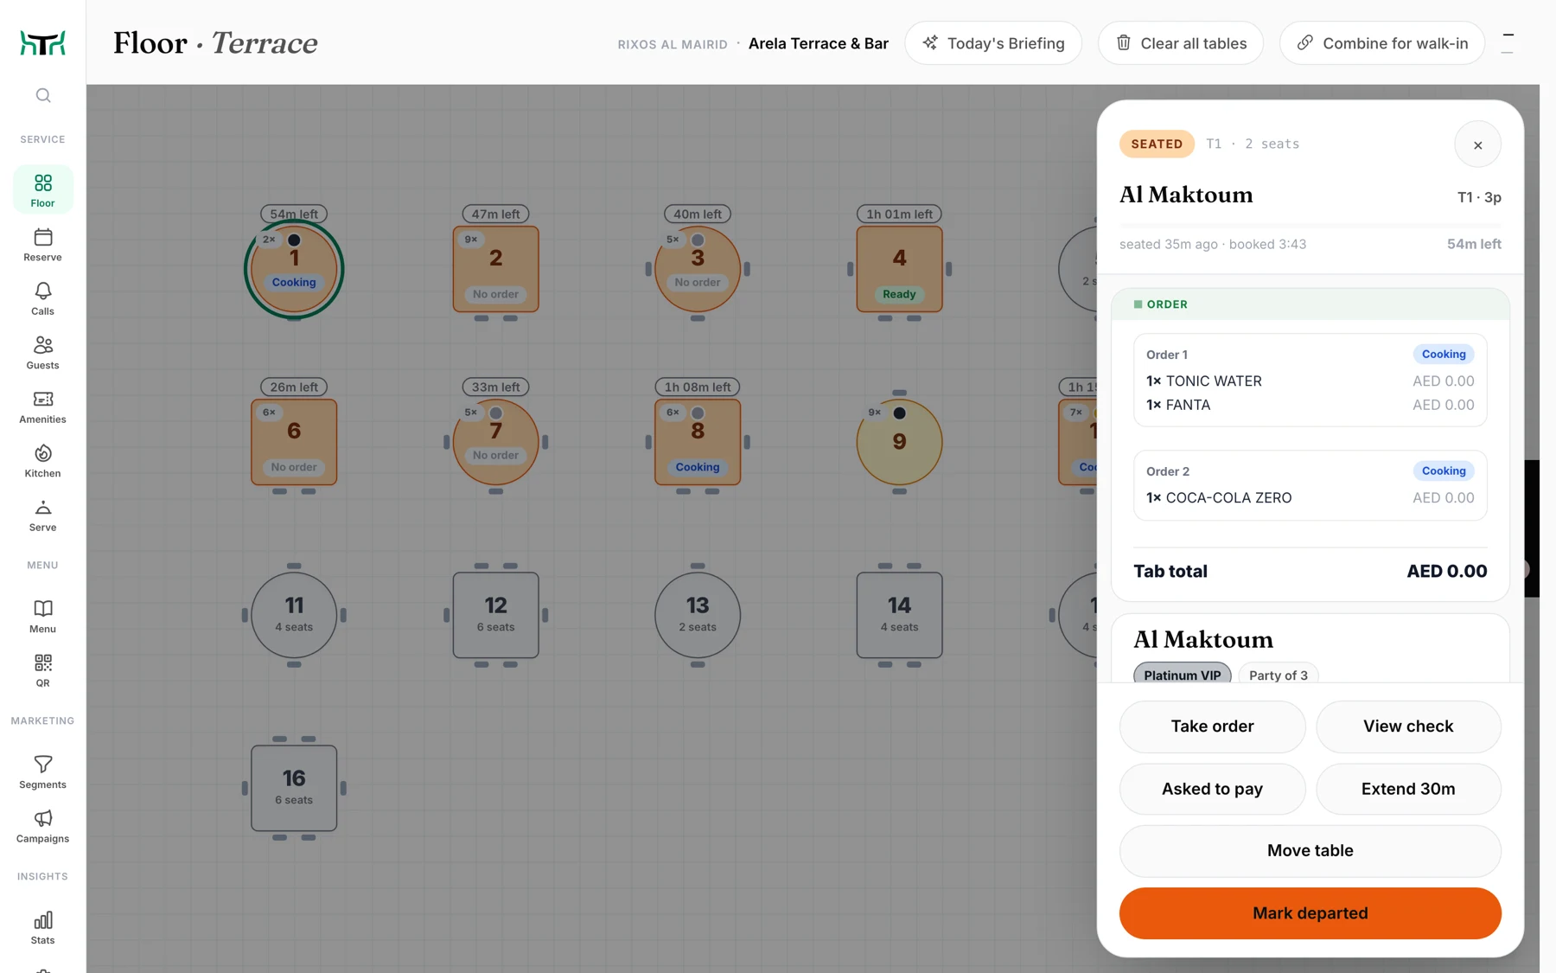The width and height of the screenshot is (1556, 973).
Task: Open the Kitchen flame icon
Action: [x=42, y=453]
